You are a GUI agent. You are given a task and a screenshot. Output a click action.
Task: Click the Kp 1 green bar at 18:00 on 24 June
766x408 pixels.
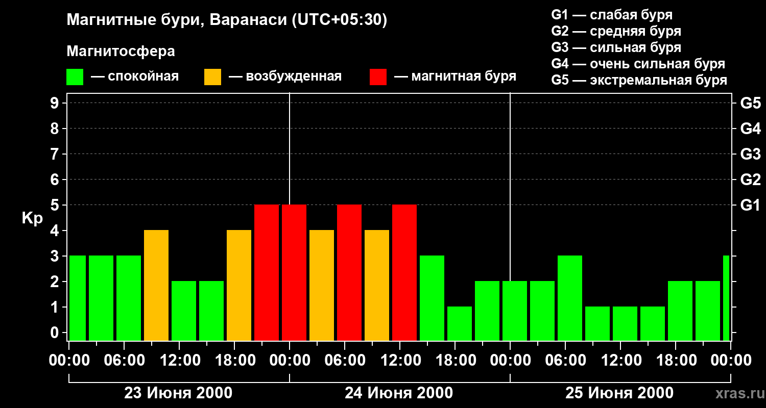tap(460, 323)
